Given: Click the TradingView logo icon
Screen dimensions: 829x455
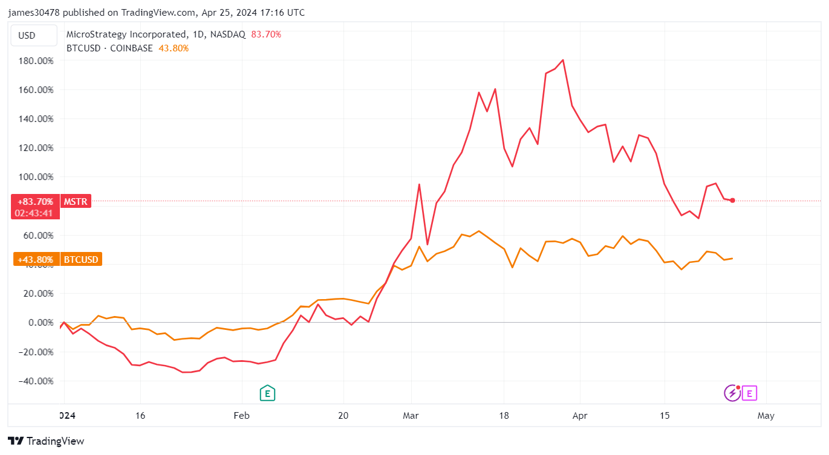Looking at the screenshot, I should (x=16, y=441).
